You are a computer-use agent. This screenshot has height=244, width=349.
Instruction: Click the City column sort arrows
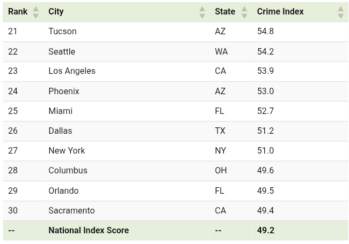tap(202, 12)
